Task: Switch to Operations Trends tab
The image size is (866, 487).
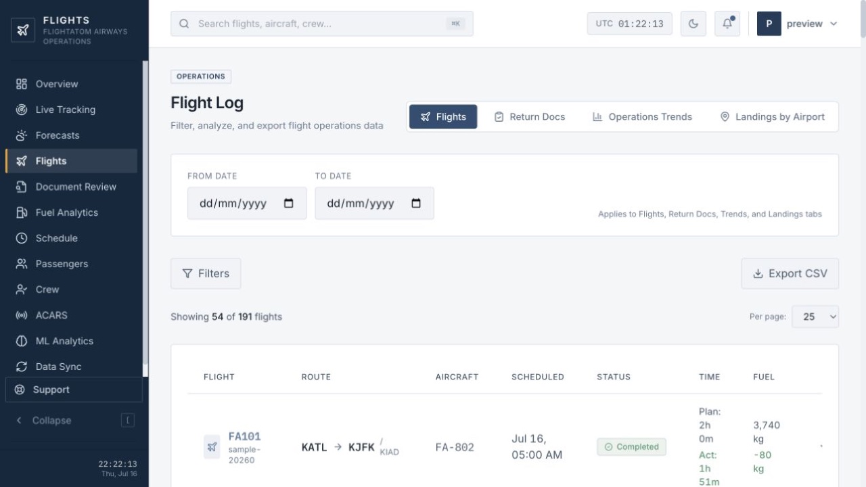Action: click(x=642, y=117)
